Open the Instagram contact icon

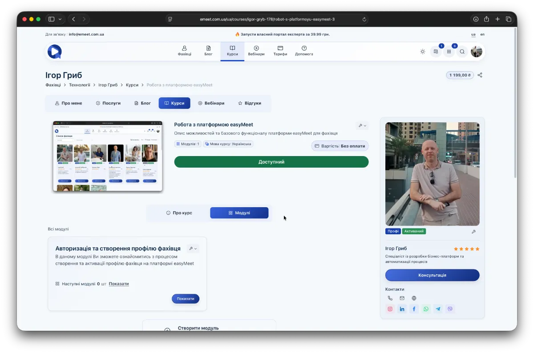(390, 309)
